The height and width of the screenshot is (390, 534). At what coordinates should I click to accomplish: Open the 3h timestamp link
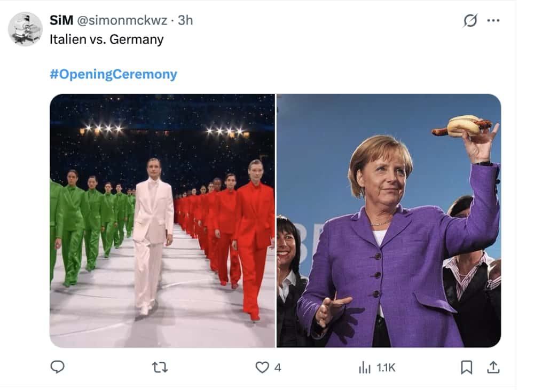184,20
